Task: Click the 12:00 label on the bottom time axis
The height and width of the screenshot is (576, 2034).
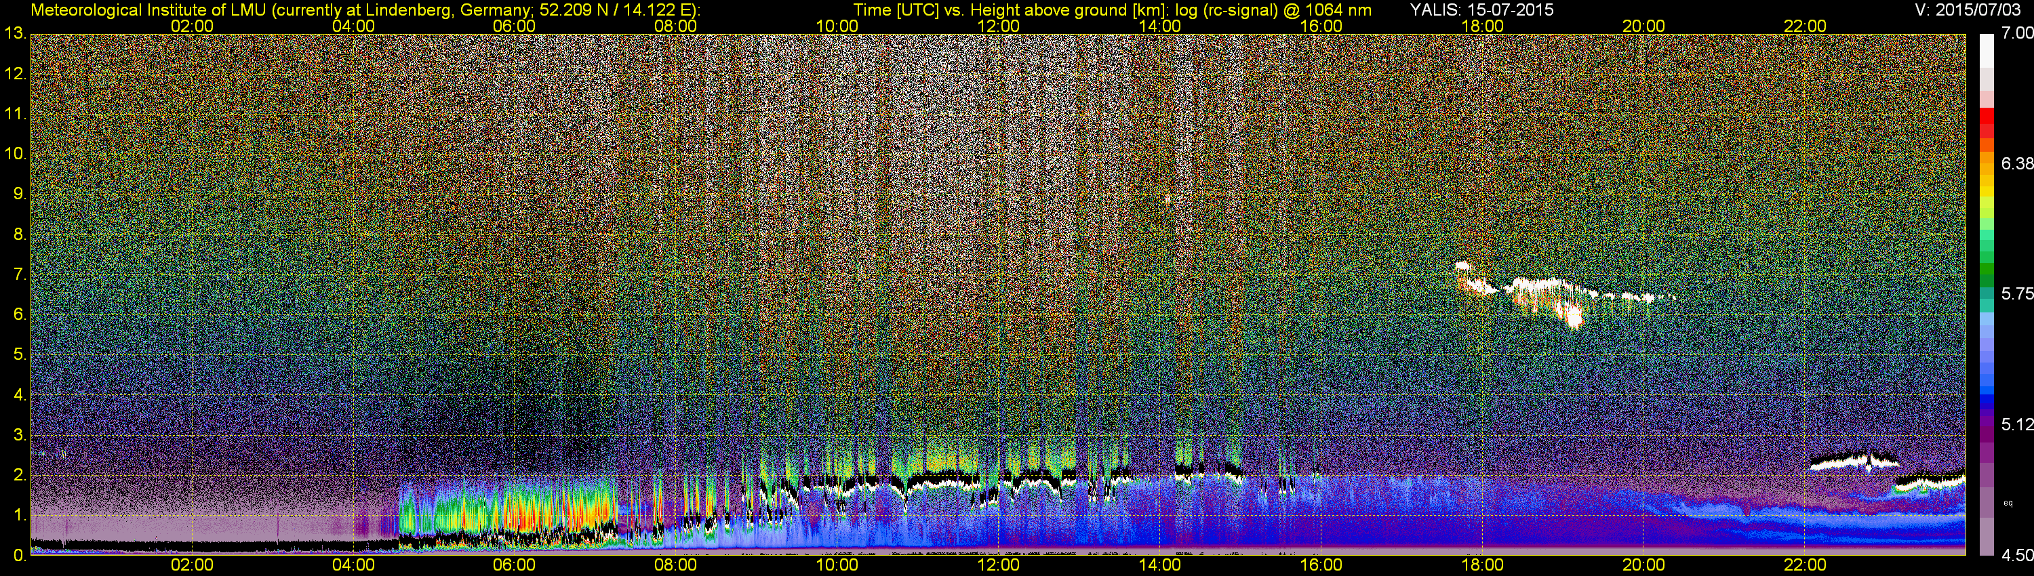Action: [998, 565]
